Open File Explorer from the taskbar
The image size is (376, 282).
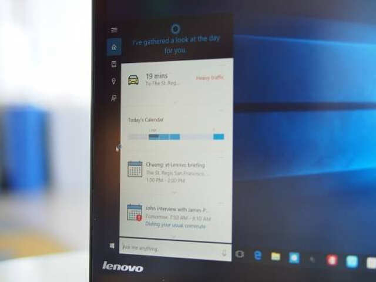tap(275, 256)
